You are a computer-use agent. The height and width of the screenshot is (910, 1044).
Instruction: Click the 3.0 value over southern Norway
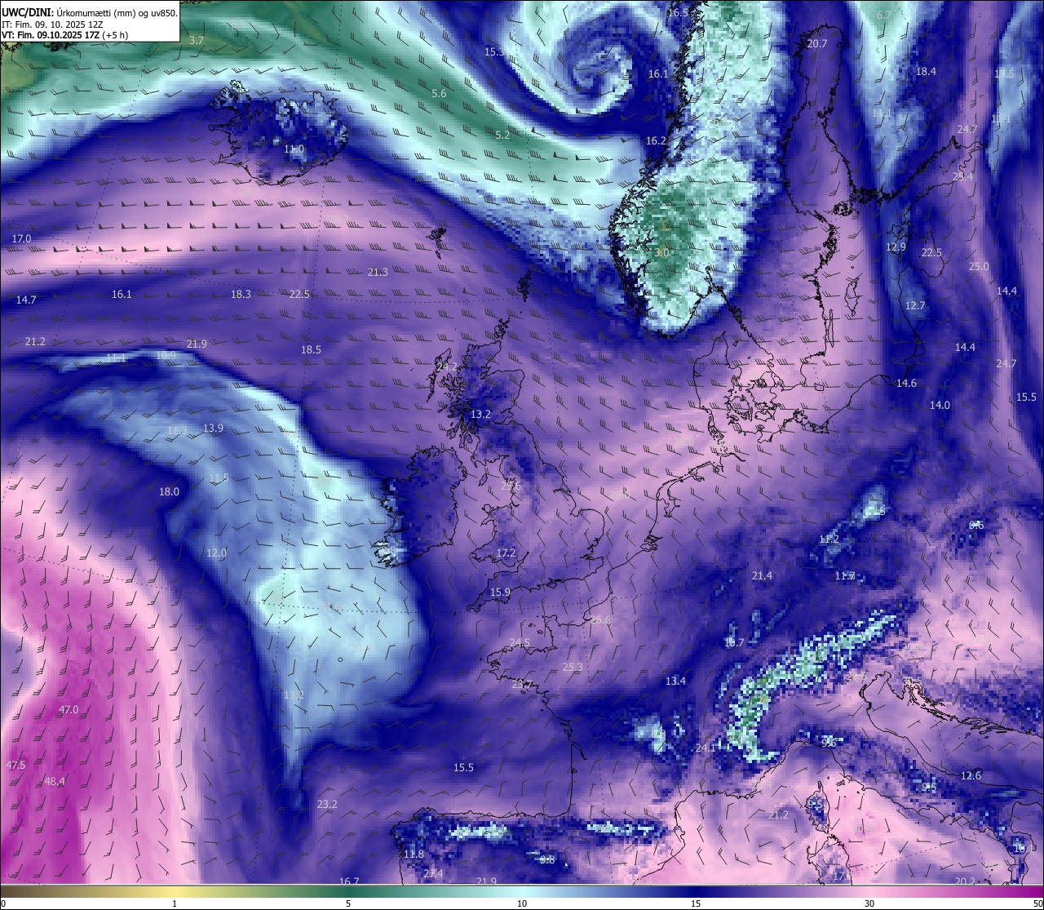[661, 252]
